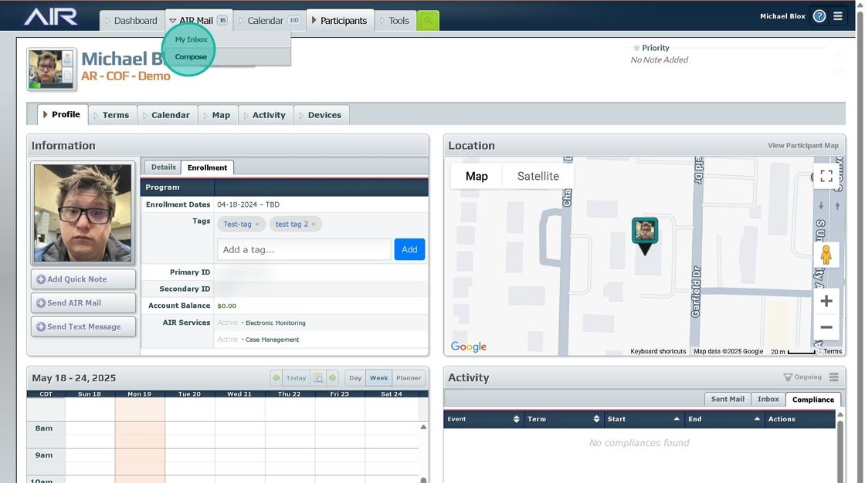865x483 pixels.
Task: Switch to Enrollment tab in Information
Action: click(x=208, y=167)
